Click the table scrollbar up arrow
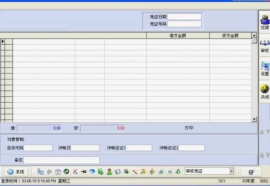 [x=254, y=36]
